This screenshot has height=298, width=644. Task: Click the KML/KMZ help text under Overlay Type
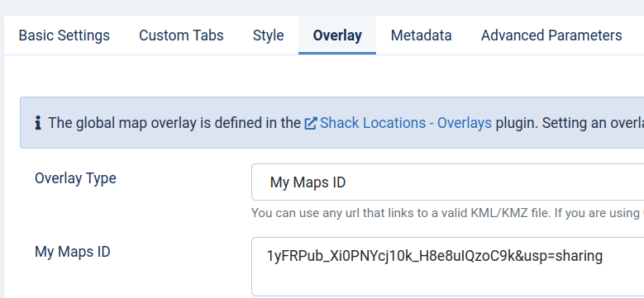point(448,213)
